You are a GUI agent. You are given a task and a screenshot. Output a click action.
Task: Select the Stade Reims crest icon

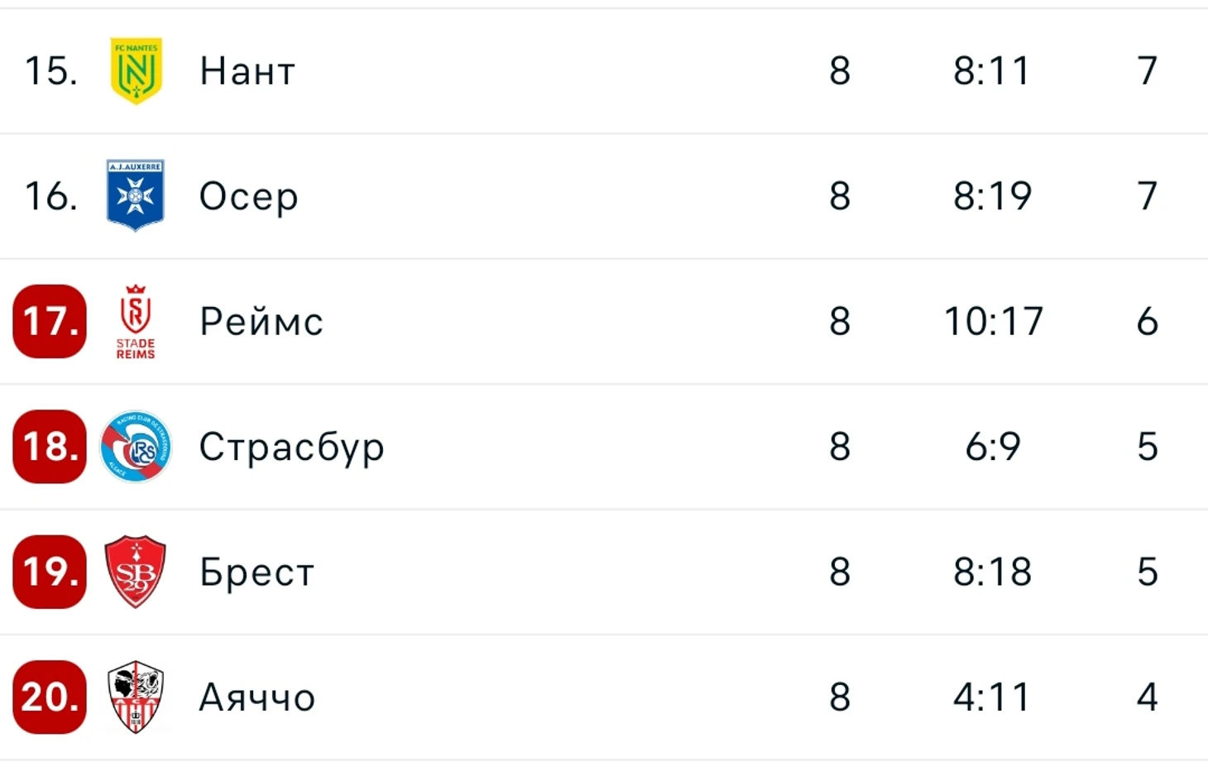tap(136, 322)
